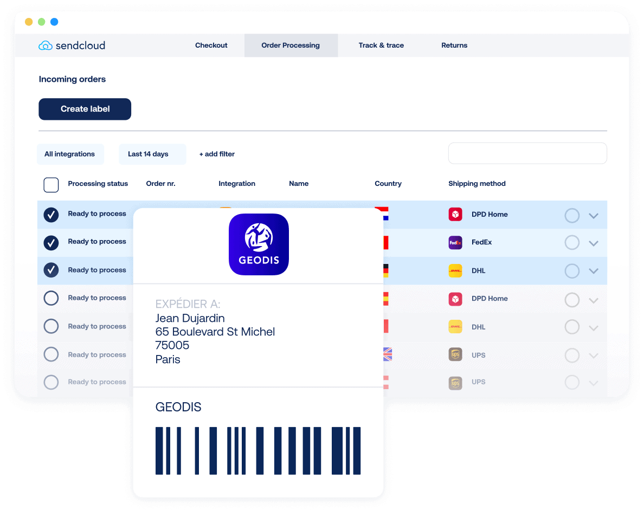
Task: Expand the last UPS order row
Action: [594, 383]
